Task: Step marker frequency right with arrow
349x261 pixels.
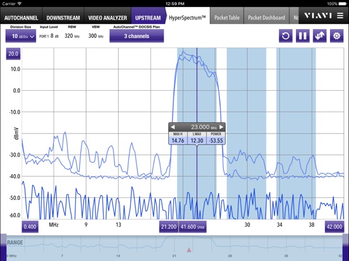Action: pyautogui.click(x=221, y=127)
